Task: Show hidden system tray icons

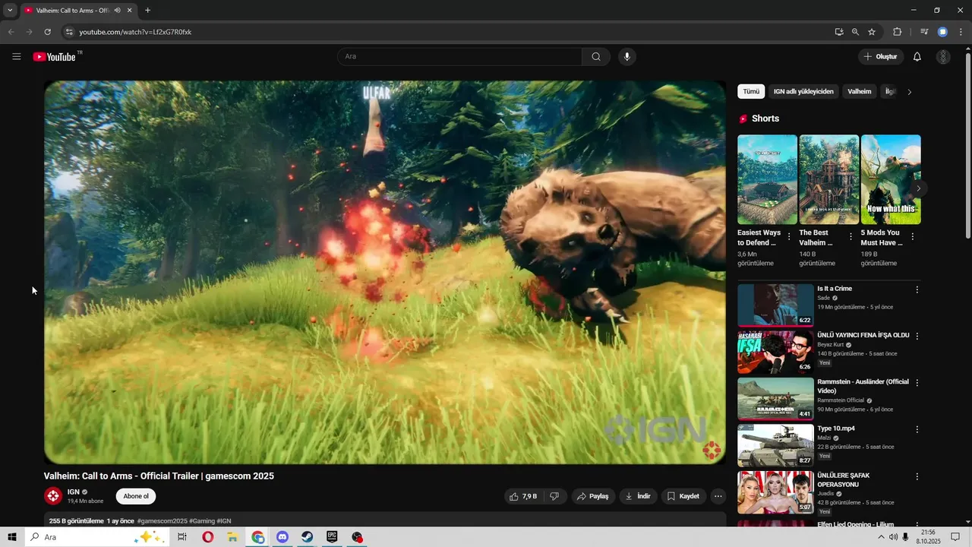Action: [881, 537]
